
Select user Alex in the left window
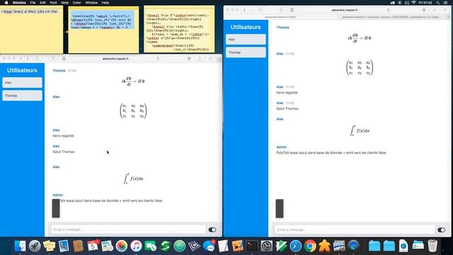click(x=22, y=83)
